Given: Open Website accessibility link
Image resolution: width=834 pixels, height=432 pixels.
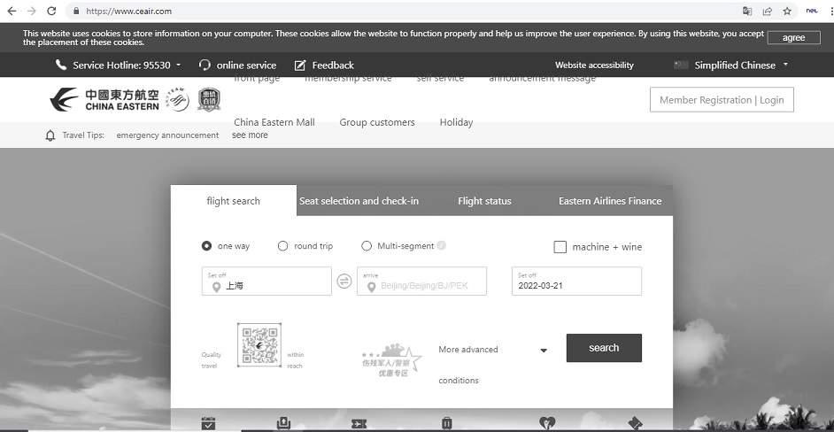Looking at the screenshot, I should coord(594,65).
